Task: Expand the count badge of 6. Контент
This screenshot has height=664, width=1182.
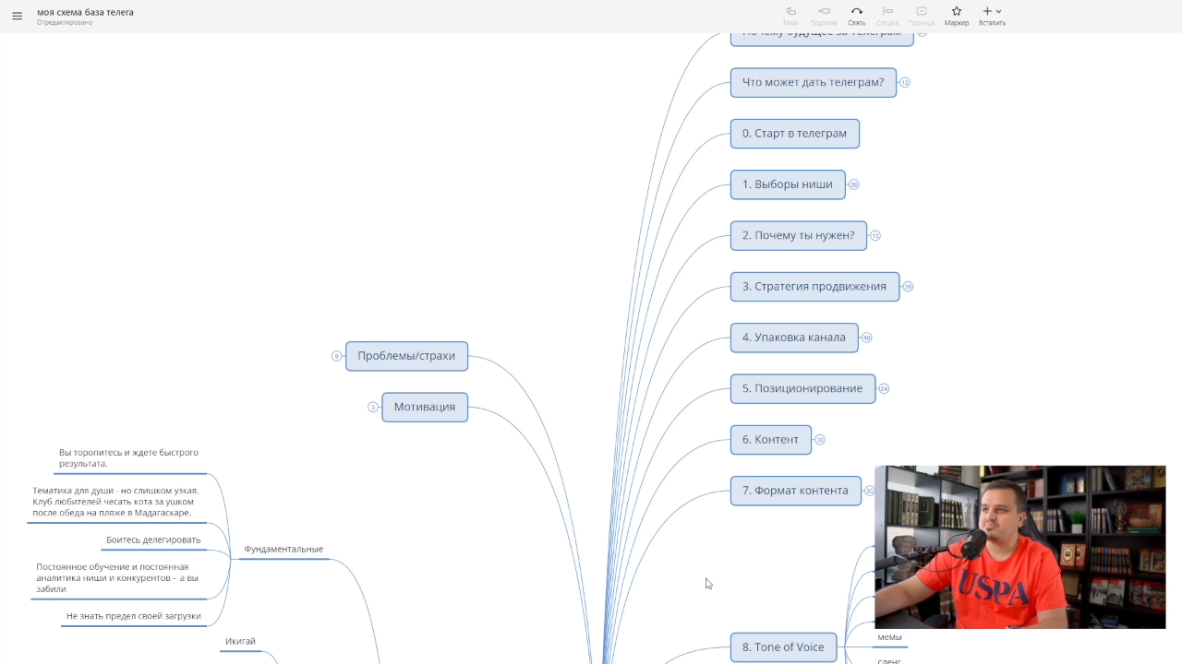Action: 819,440
